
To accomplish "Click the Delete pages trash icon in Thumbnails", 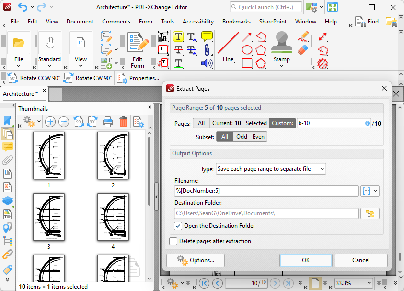I will click(123, 122).
